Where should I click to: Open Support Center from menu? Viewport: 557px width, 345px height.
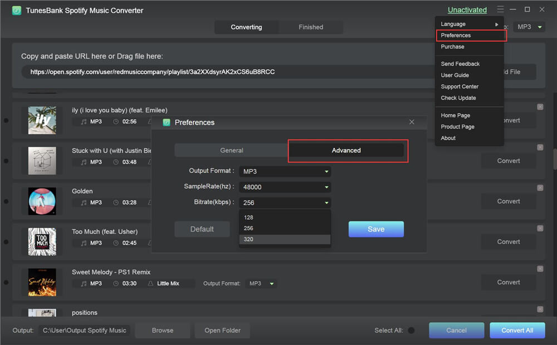click(x=470, y=87)
